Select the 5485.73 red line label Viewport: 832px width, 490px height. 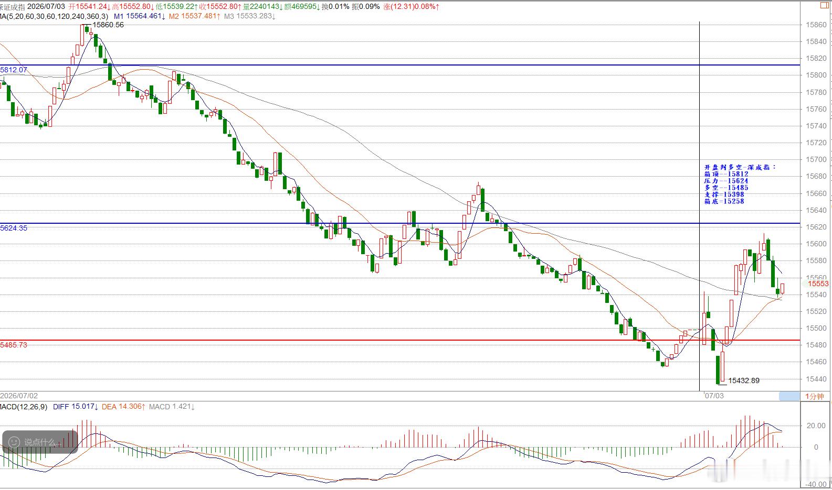click(x=14, y=345)
